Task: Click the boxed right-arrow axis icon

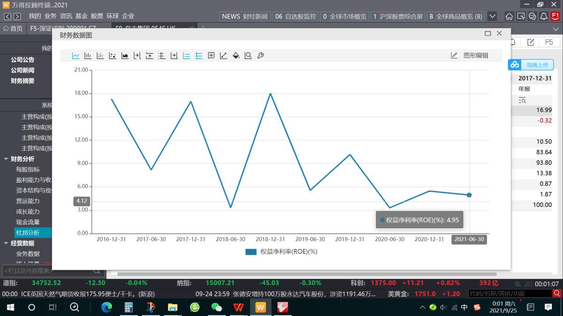Action: pyautogui.click(x=174, y=56)
